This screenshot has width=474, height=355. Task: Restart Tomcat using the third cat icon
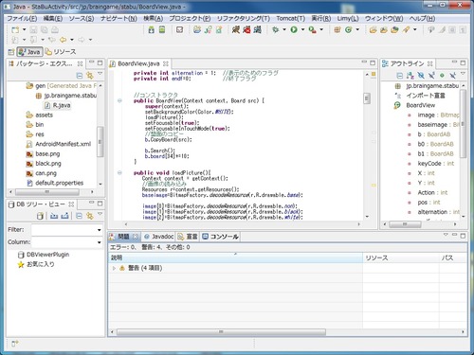(x=257, y=29)
